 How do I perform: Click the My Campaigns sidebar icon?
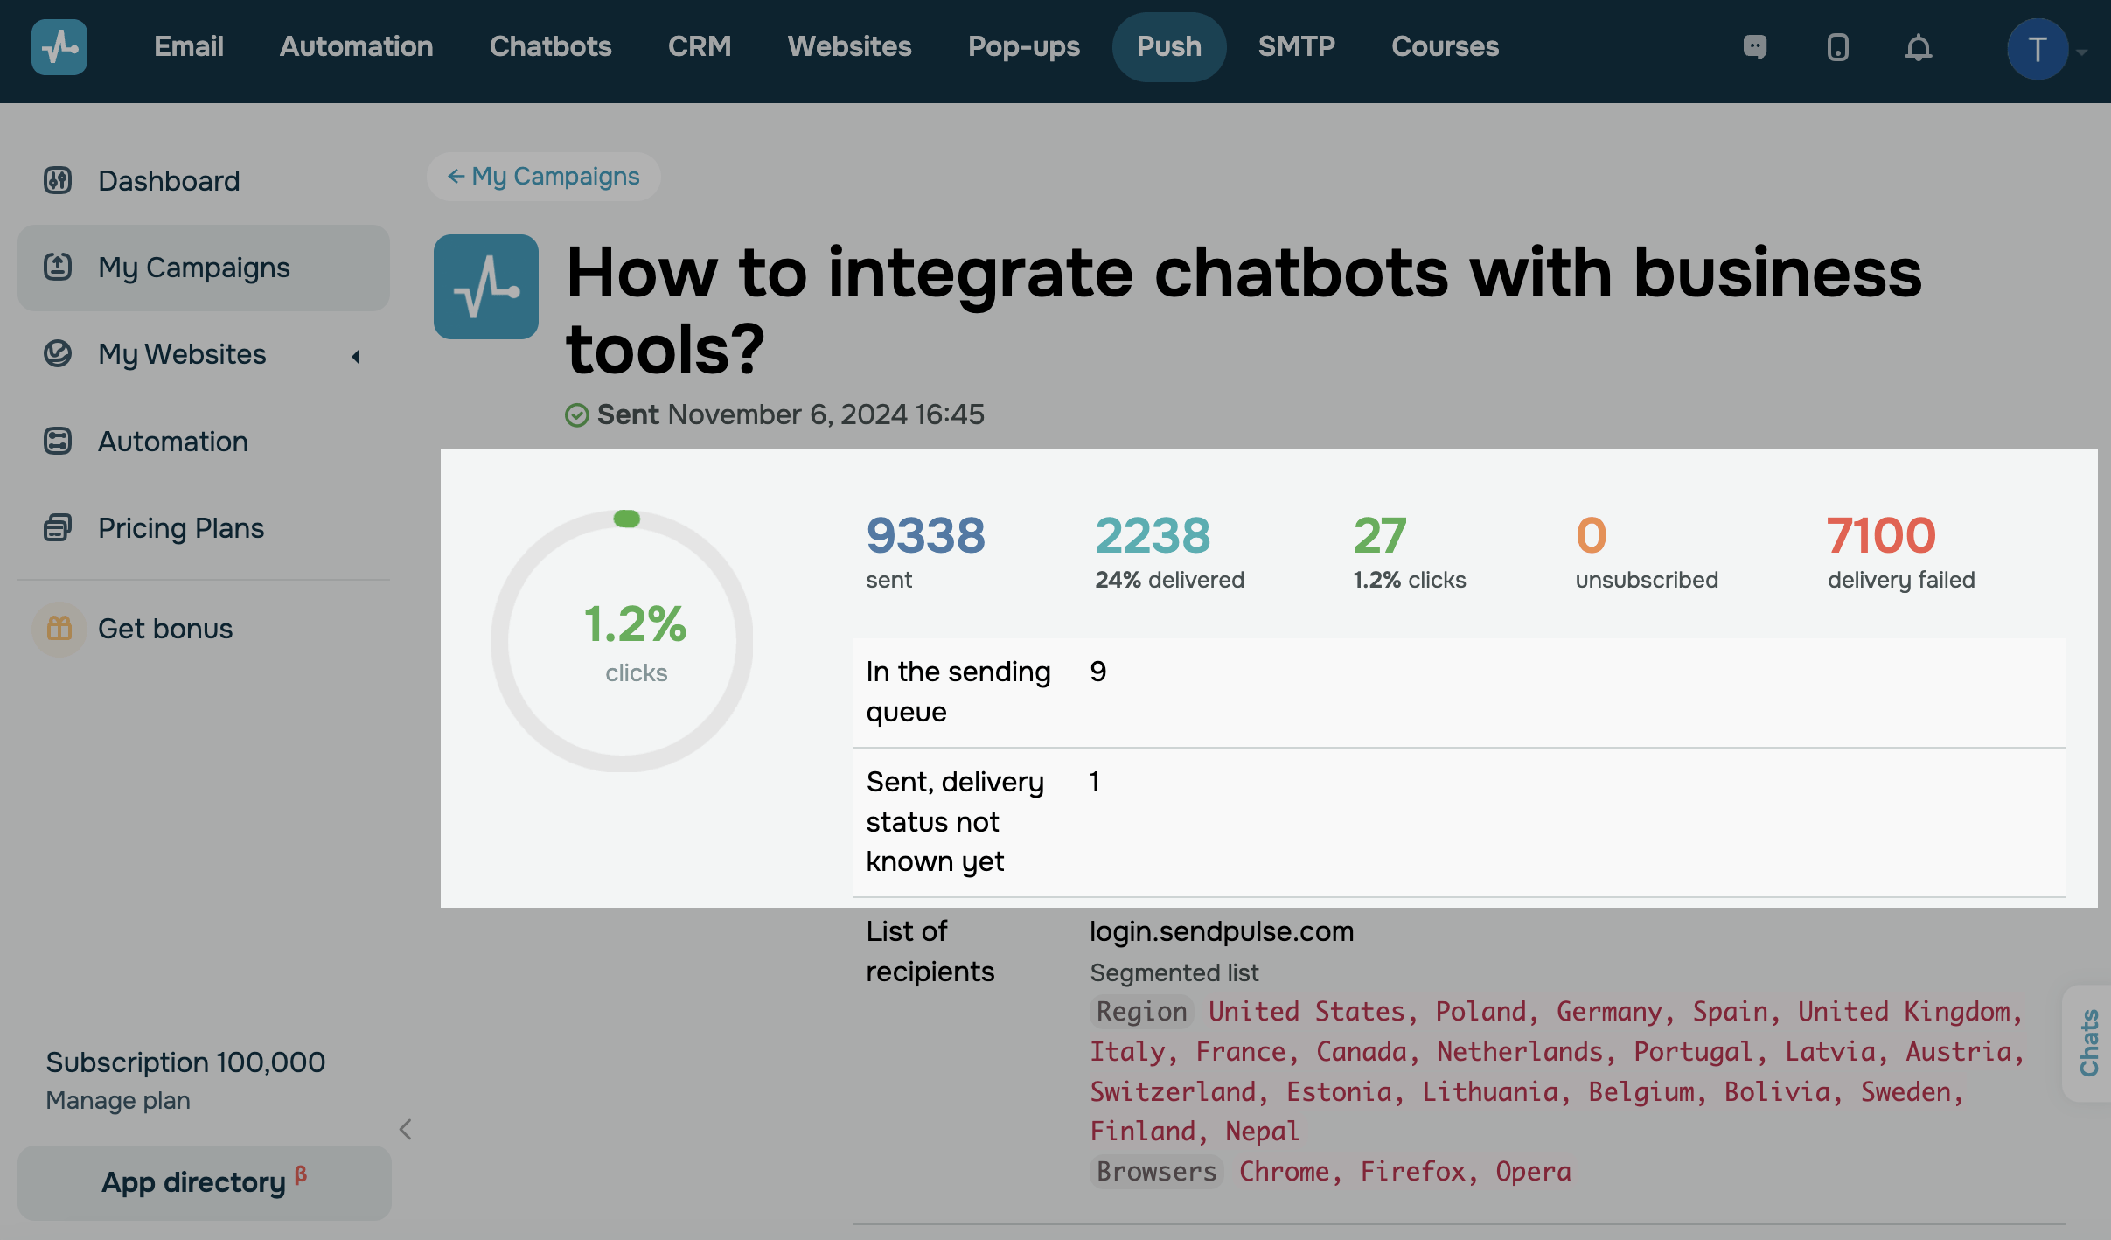(x=58, y=267)
